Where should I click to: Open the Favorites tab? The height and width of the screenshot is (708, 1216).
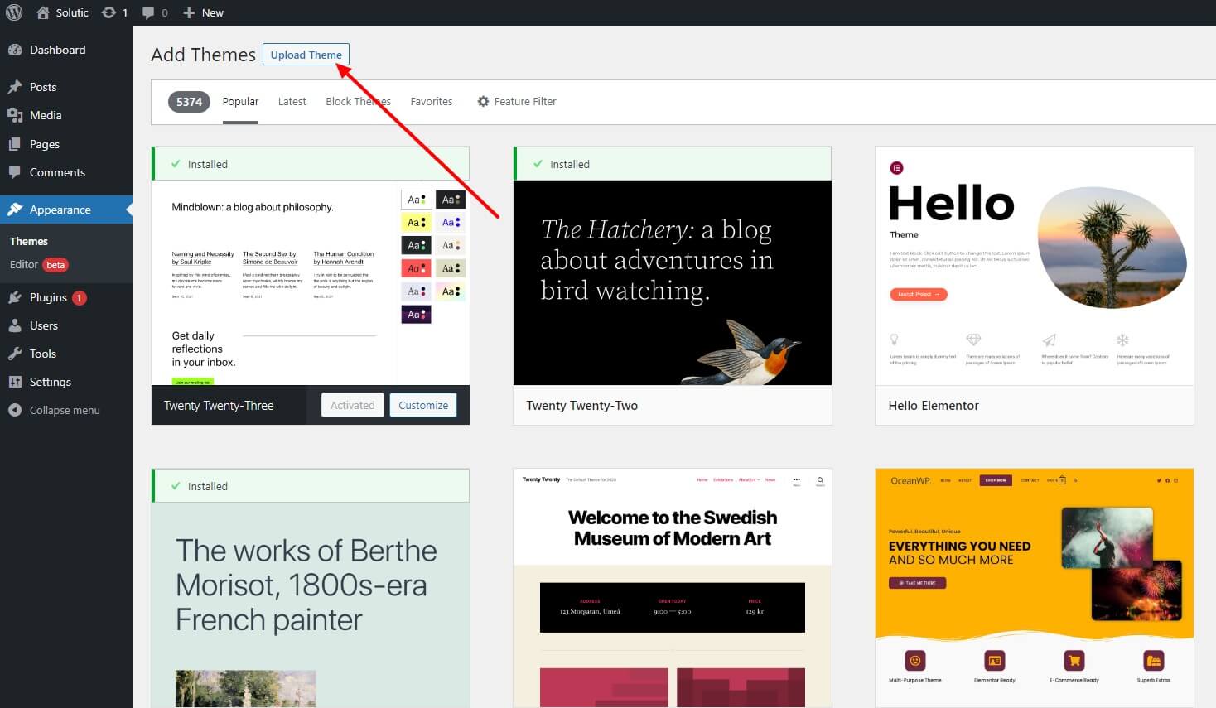(x=431, y=101)
